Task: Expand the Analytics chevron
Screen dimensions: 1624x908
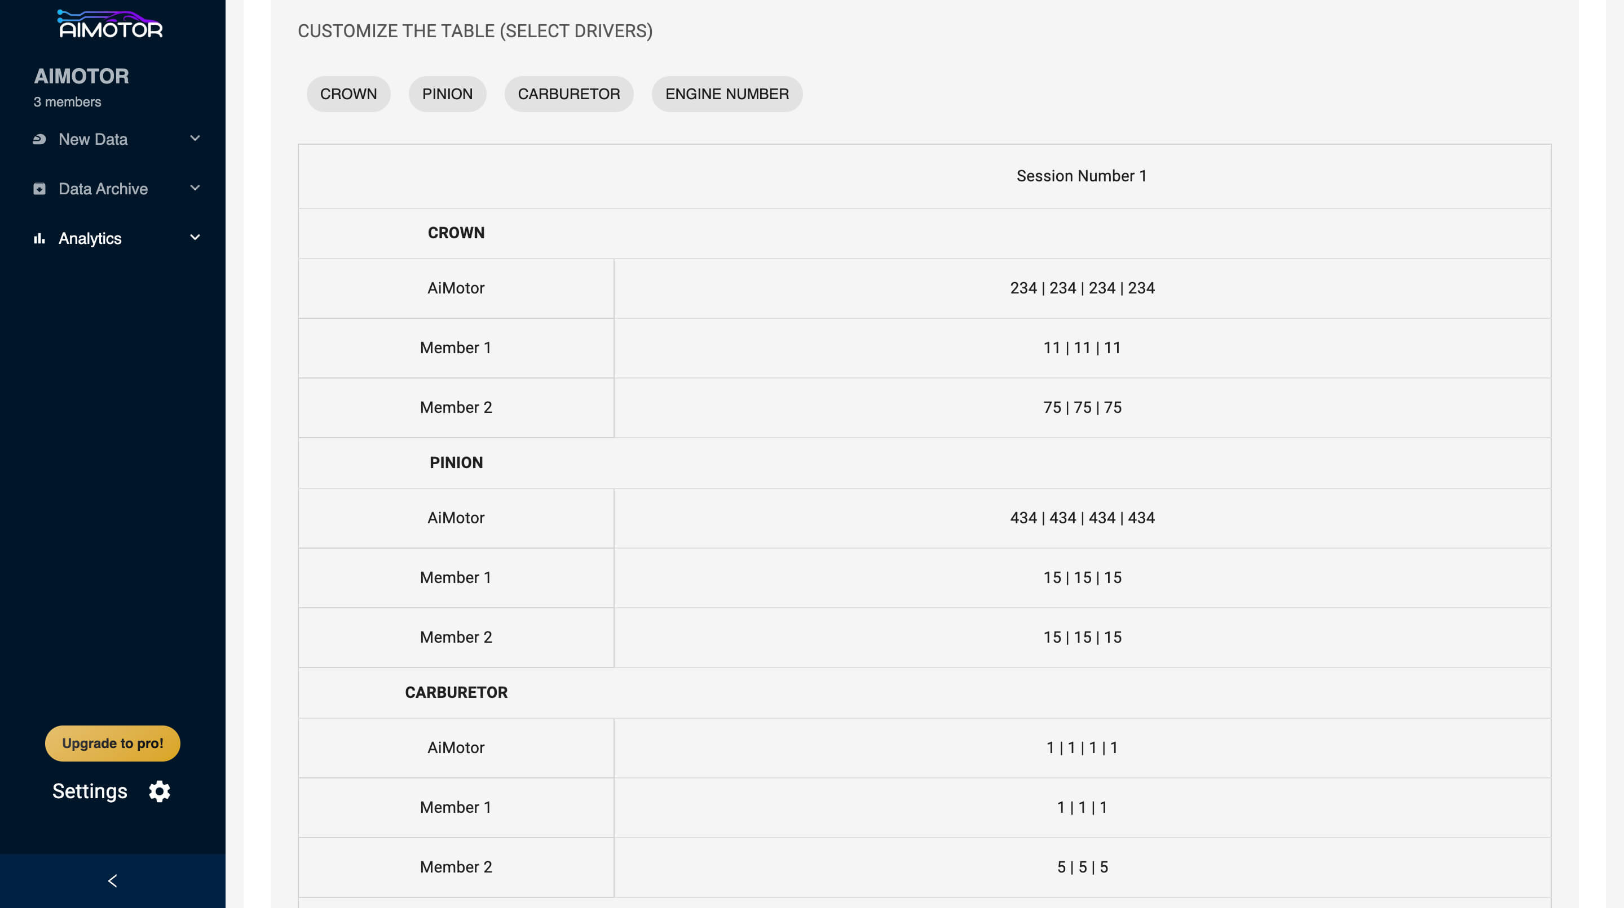Action: coord(195,238)
